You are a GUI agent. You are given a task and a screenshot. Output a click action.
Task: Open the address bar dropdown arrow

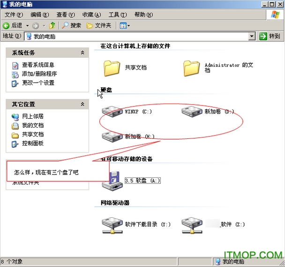252,36
